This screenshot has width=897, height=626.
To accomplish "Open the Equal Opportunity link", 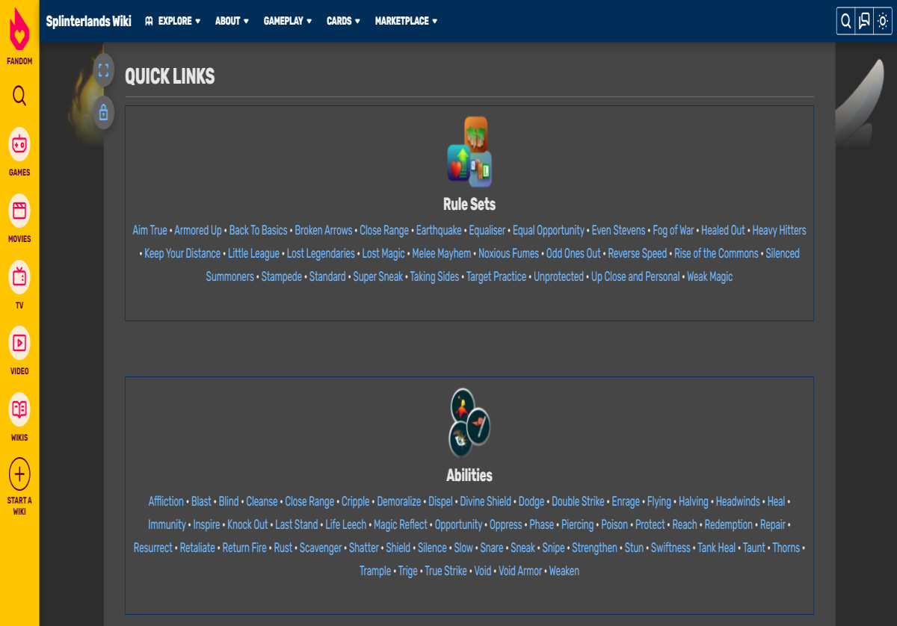I will click(x=549, y=230).
